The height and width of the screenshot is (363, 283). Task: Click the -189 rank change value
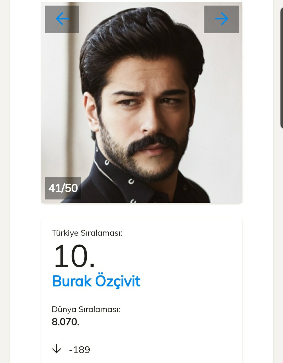tap(80, 350)
